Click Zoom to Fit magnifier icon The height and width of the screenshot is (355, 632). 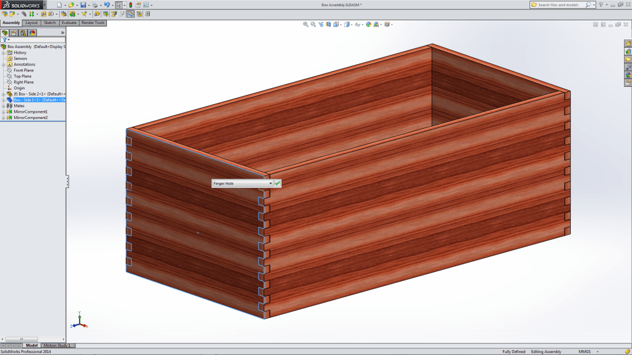(x=306, y=25)
